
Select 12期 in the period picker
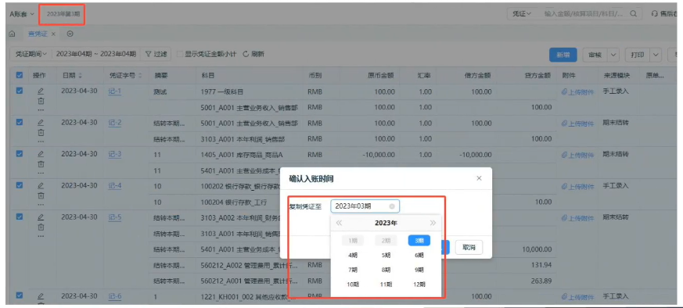coord(419,285)
